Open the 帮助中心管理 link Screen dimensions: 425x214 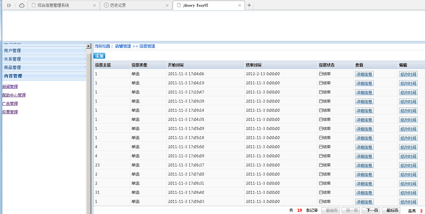[14, 95]
